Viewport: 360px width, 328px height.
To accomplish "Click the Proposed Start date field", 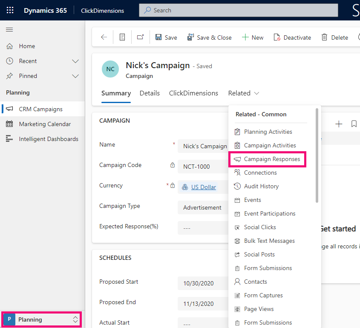I will 203,283.
